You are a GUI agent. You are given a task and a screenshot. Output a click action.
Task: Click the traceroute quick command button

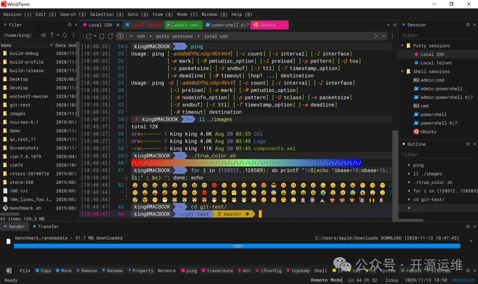pyautogui.click(x=217, y=271)
